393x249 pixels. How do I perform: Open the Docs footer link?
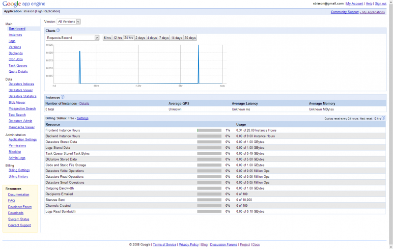[x=256, y=245]
